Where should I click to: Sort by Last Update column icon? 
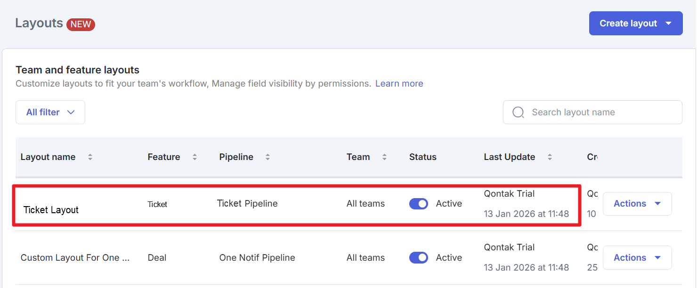[x=550, y=157]
